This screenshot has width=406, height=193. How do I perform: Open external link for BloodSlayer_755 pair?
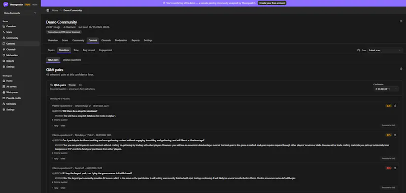[395, 135]
